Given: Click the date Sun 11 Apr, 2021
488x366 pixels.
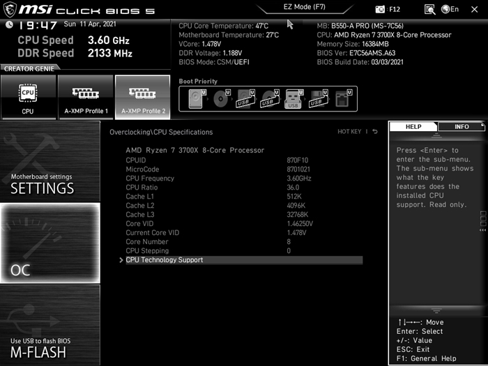Looking at the screenshot, I should [x=90, y=24].
